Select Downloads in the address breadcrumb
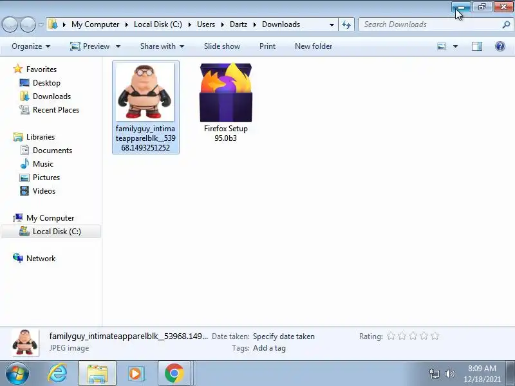Viewport: 515px width, 386px height. 281,24
